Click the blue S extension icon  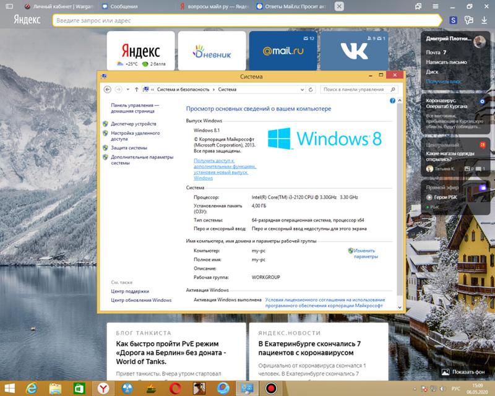[x=454, y=20]
